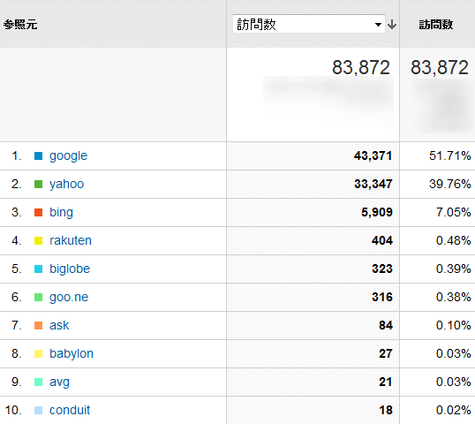
Task: Open the 訪問数 metric dropdown
Action: (309, 24)
